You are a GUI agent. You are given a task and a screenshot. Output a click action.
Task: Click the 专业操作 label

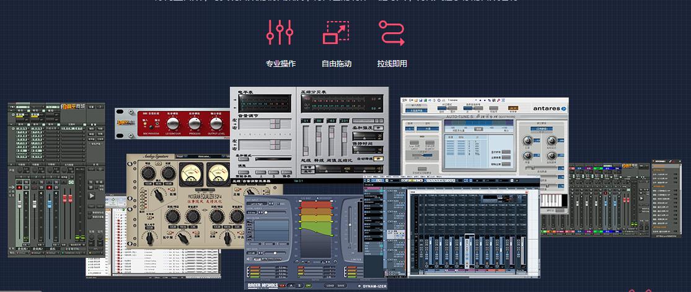click(280, 63)
